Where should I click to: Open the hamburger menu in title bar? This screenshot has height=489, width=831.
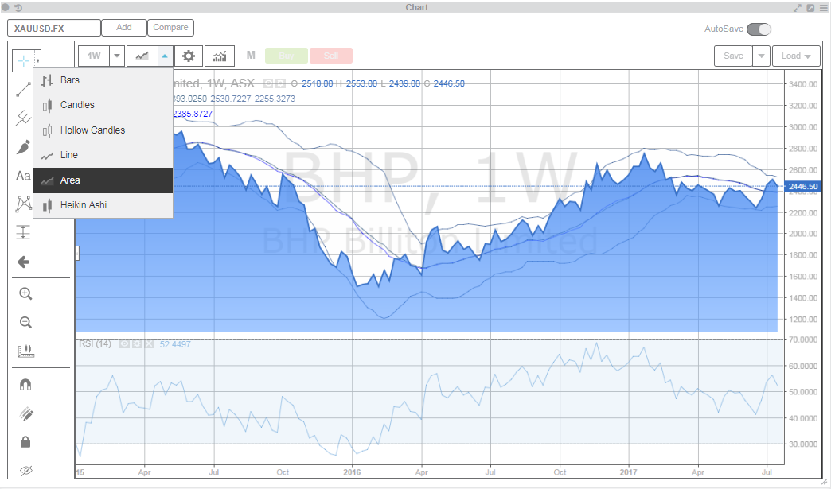824,7
